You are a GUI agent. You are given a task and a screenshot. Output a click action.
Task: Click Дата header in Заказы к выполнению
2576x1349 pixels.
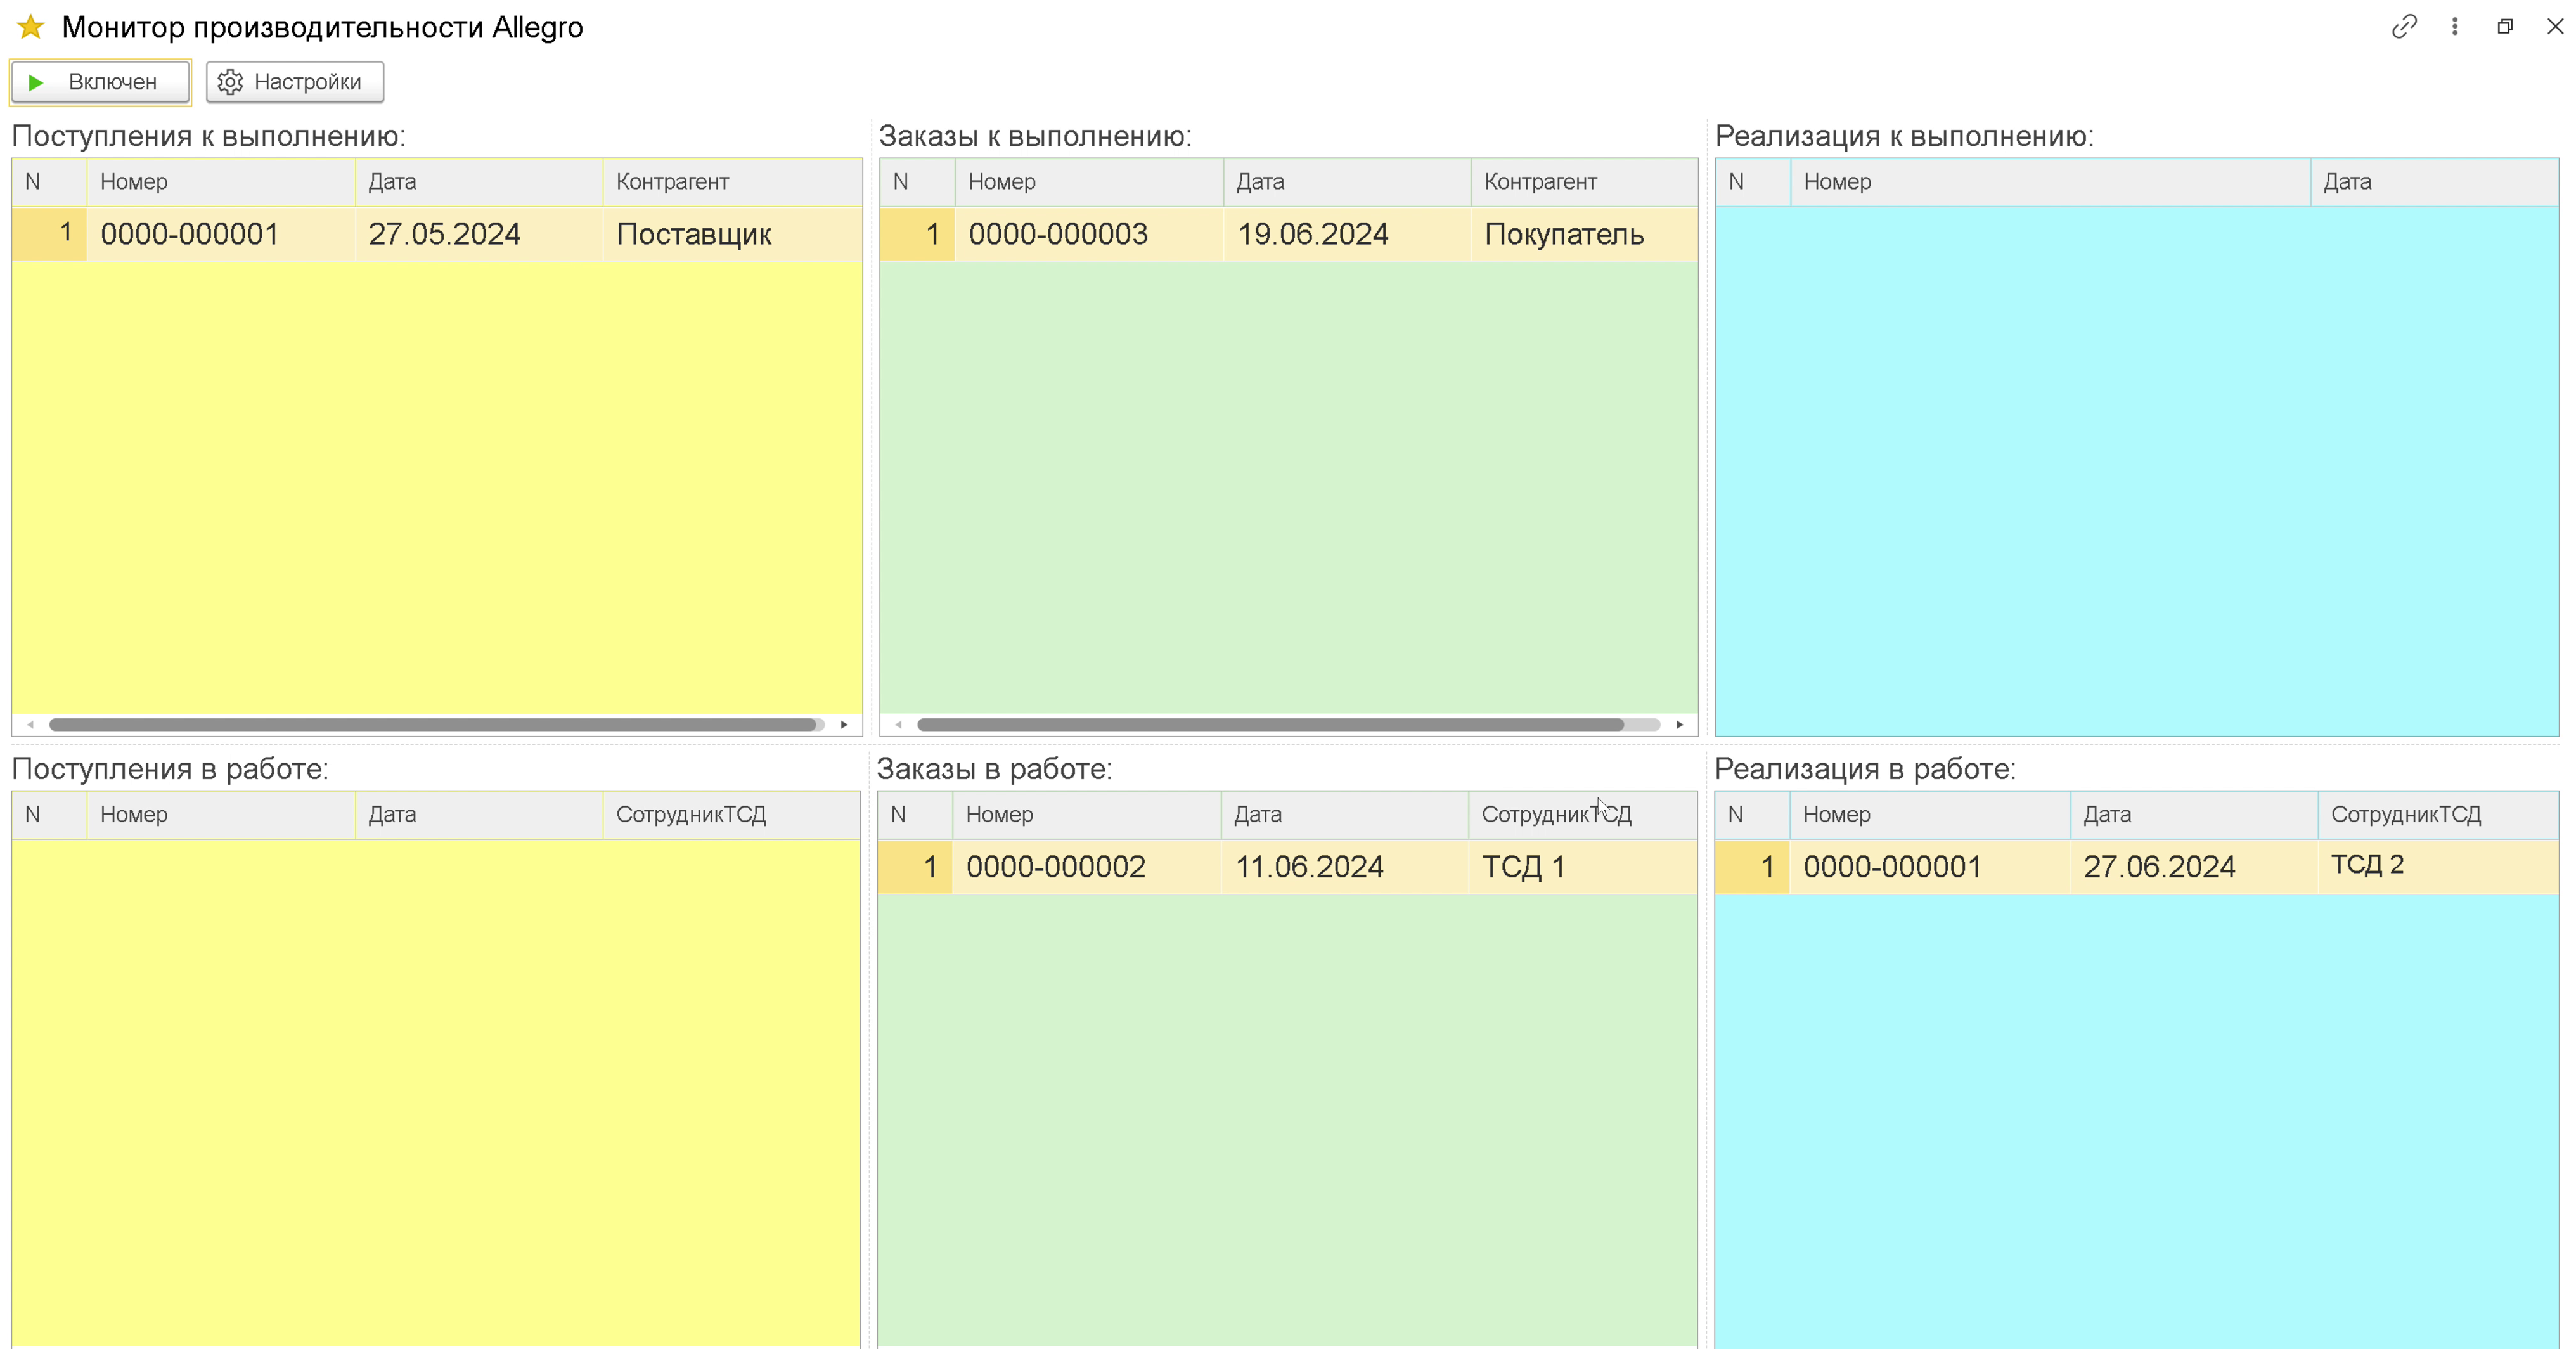(1347, 182)
